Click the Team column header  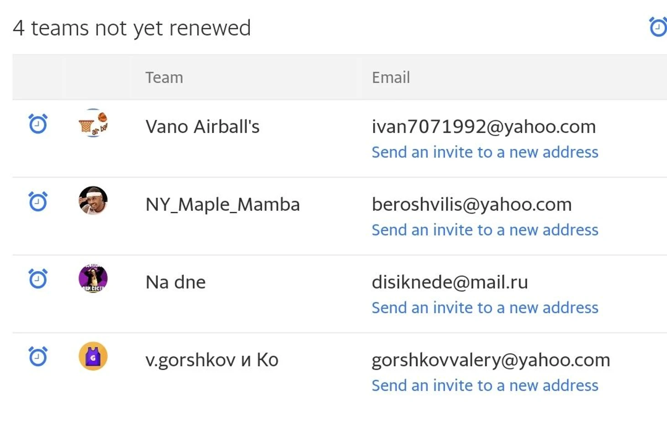[x=164, y=78]
